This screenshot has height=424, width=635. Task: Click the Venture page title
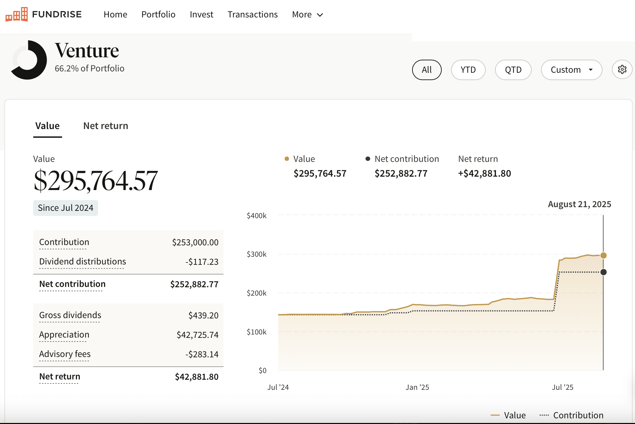87,51
